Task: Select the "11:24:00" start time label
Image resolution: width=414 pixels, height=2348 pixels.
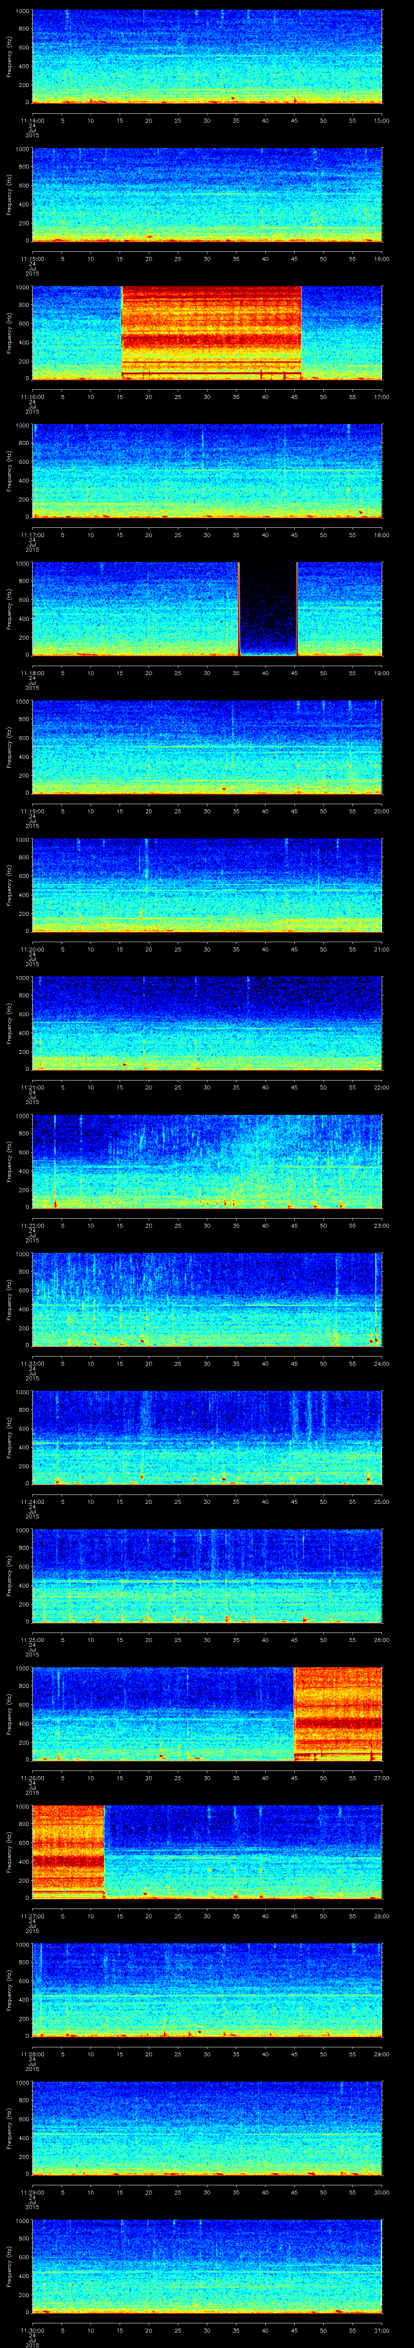Action: (x=32, y=1501)
